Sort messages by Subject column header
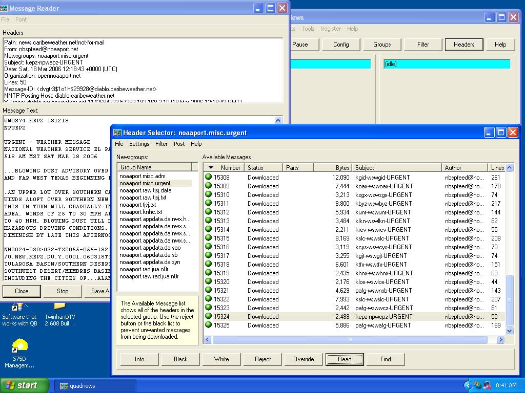This screenshot has width=525, height=393. coord(397,167)
